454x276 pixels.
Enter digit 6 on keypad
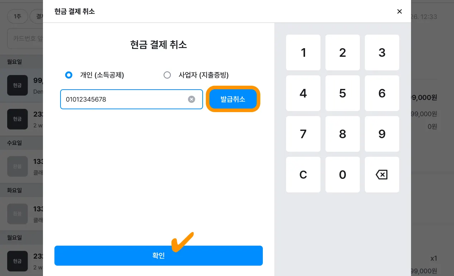pyautogui.click(x=382, y=93)
